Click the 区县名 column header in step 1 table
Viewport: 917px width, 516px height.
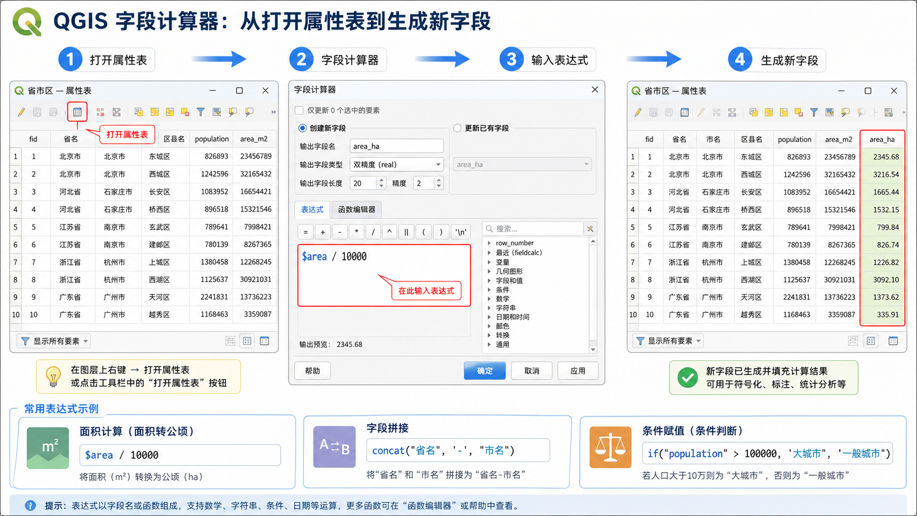pos(174,139)
